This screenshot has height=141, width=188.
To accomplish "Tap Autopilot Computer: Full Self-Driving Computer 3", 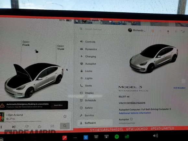I will click(x=145, y=109).
